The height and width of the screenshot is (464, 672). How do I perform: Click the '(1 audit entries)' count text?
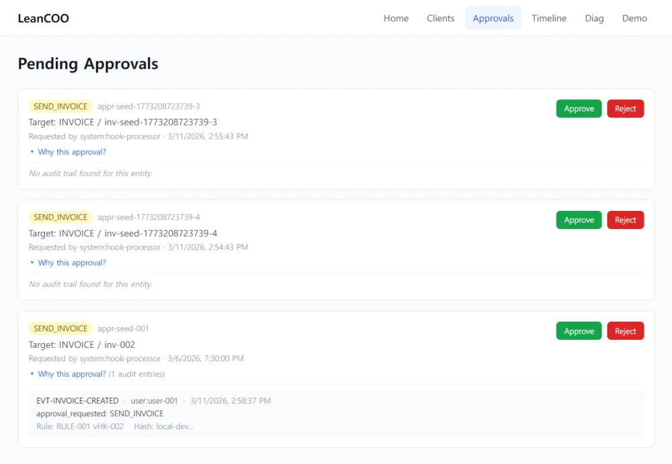click(136, 374)
